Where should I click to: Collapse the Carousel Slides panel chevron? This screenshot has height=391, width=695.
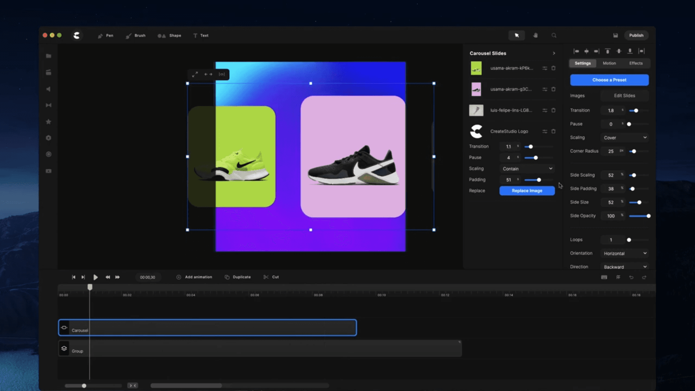click(x=554, y=53)
